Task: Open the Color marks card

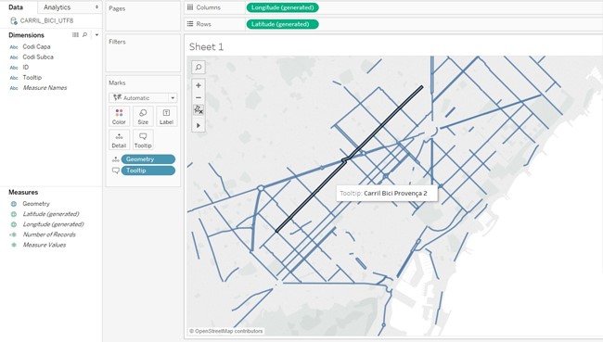Action: 119,116
